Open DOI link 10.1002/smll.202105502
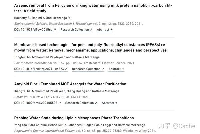Viewport: 200px width, 134px height. [x=36, y=103]
